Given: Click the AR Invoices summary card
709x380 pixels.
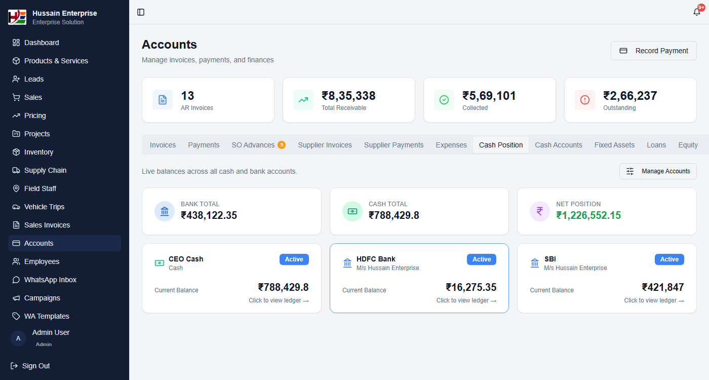Looking at the screenshot, I should (208, 100).
